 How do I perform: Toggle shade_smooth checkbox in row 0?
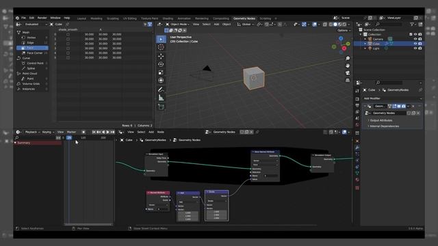pyautogui.click(x=68, y=34)
